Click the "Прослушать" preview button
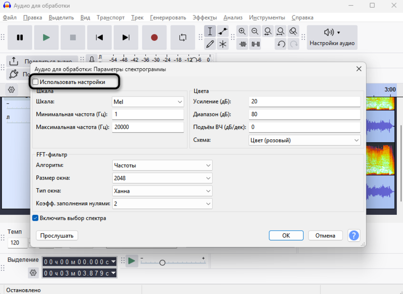 click(57, 235)
